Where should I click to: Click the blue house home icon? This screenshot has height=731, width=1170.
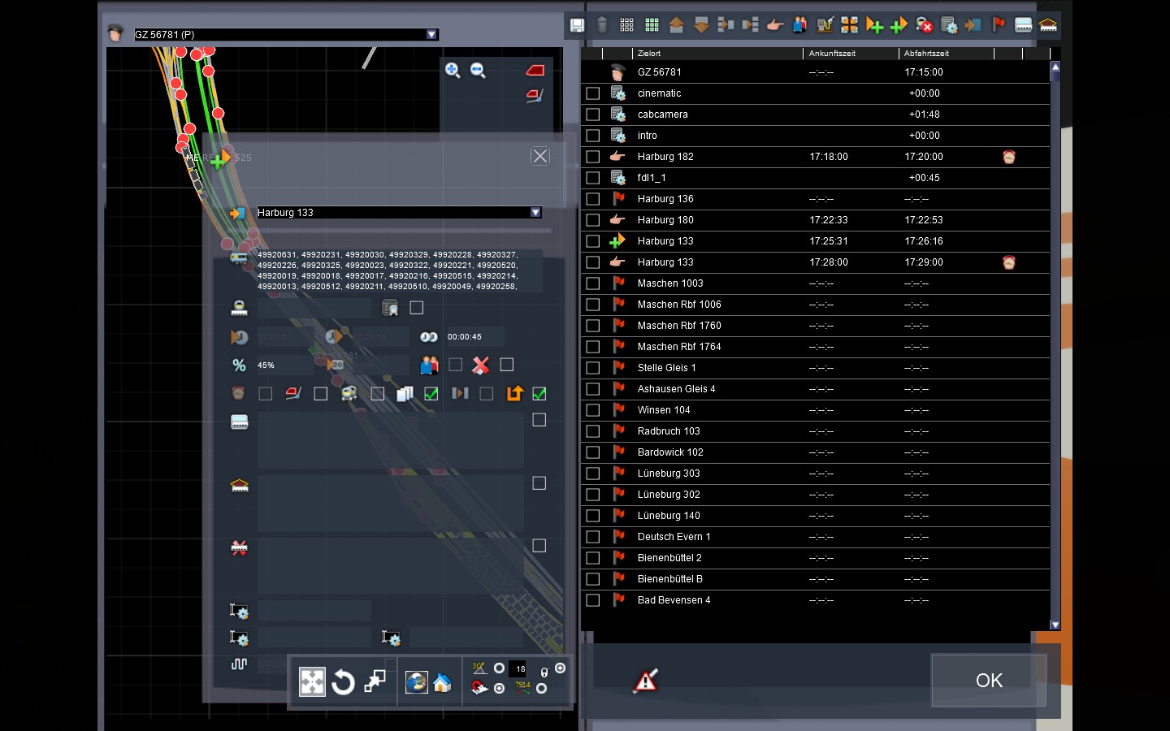tap(442, 682)
